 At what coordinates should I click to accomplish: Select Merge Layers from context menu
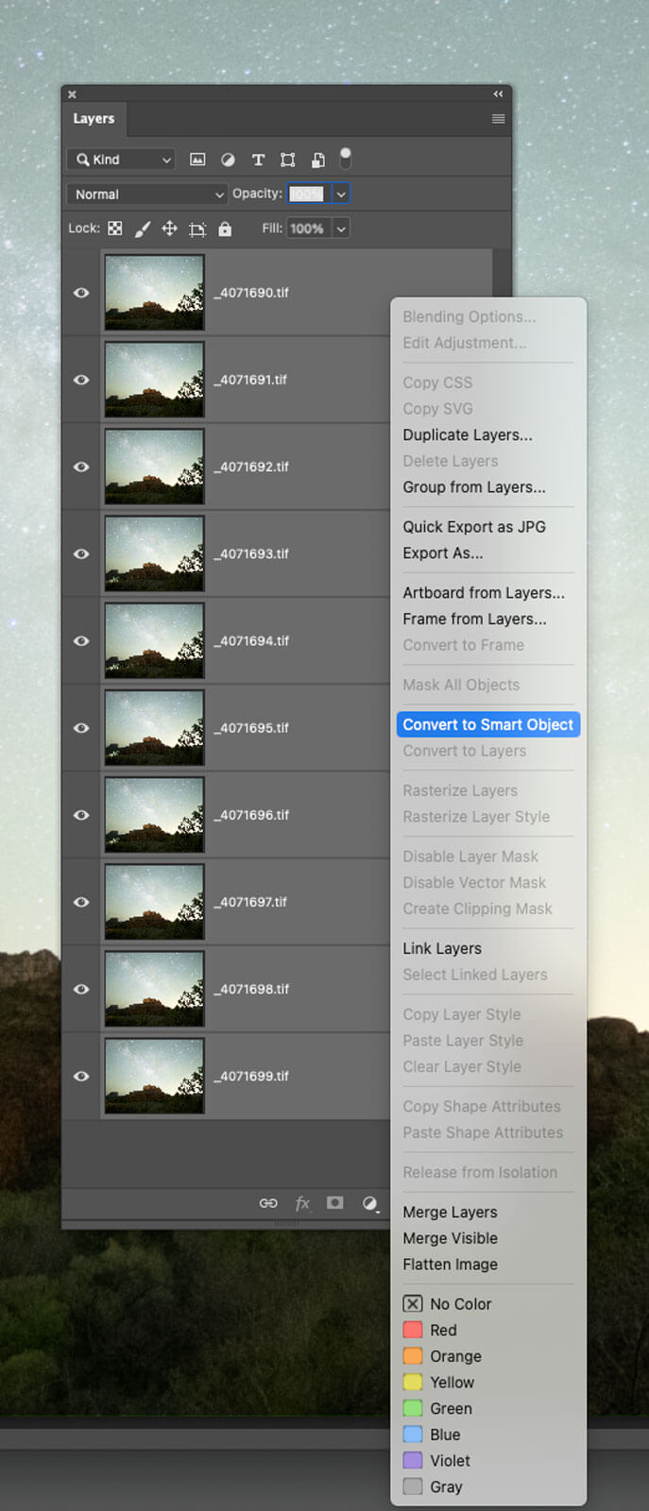(450, 1212)
